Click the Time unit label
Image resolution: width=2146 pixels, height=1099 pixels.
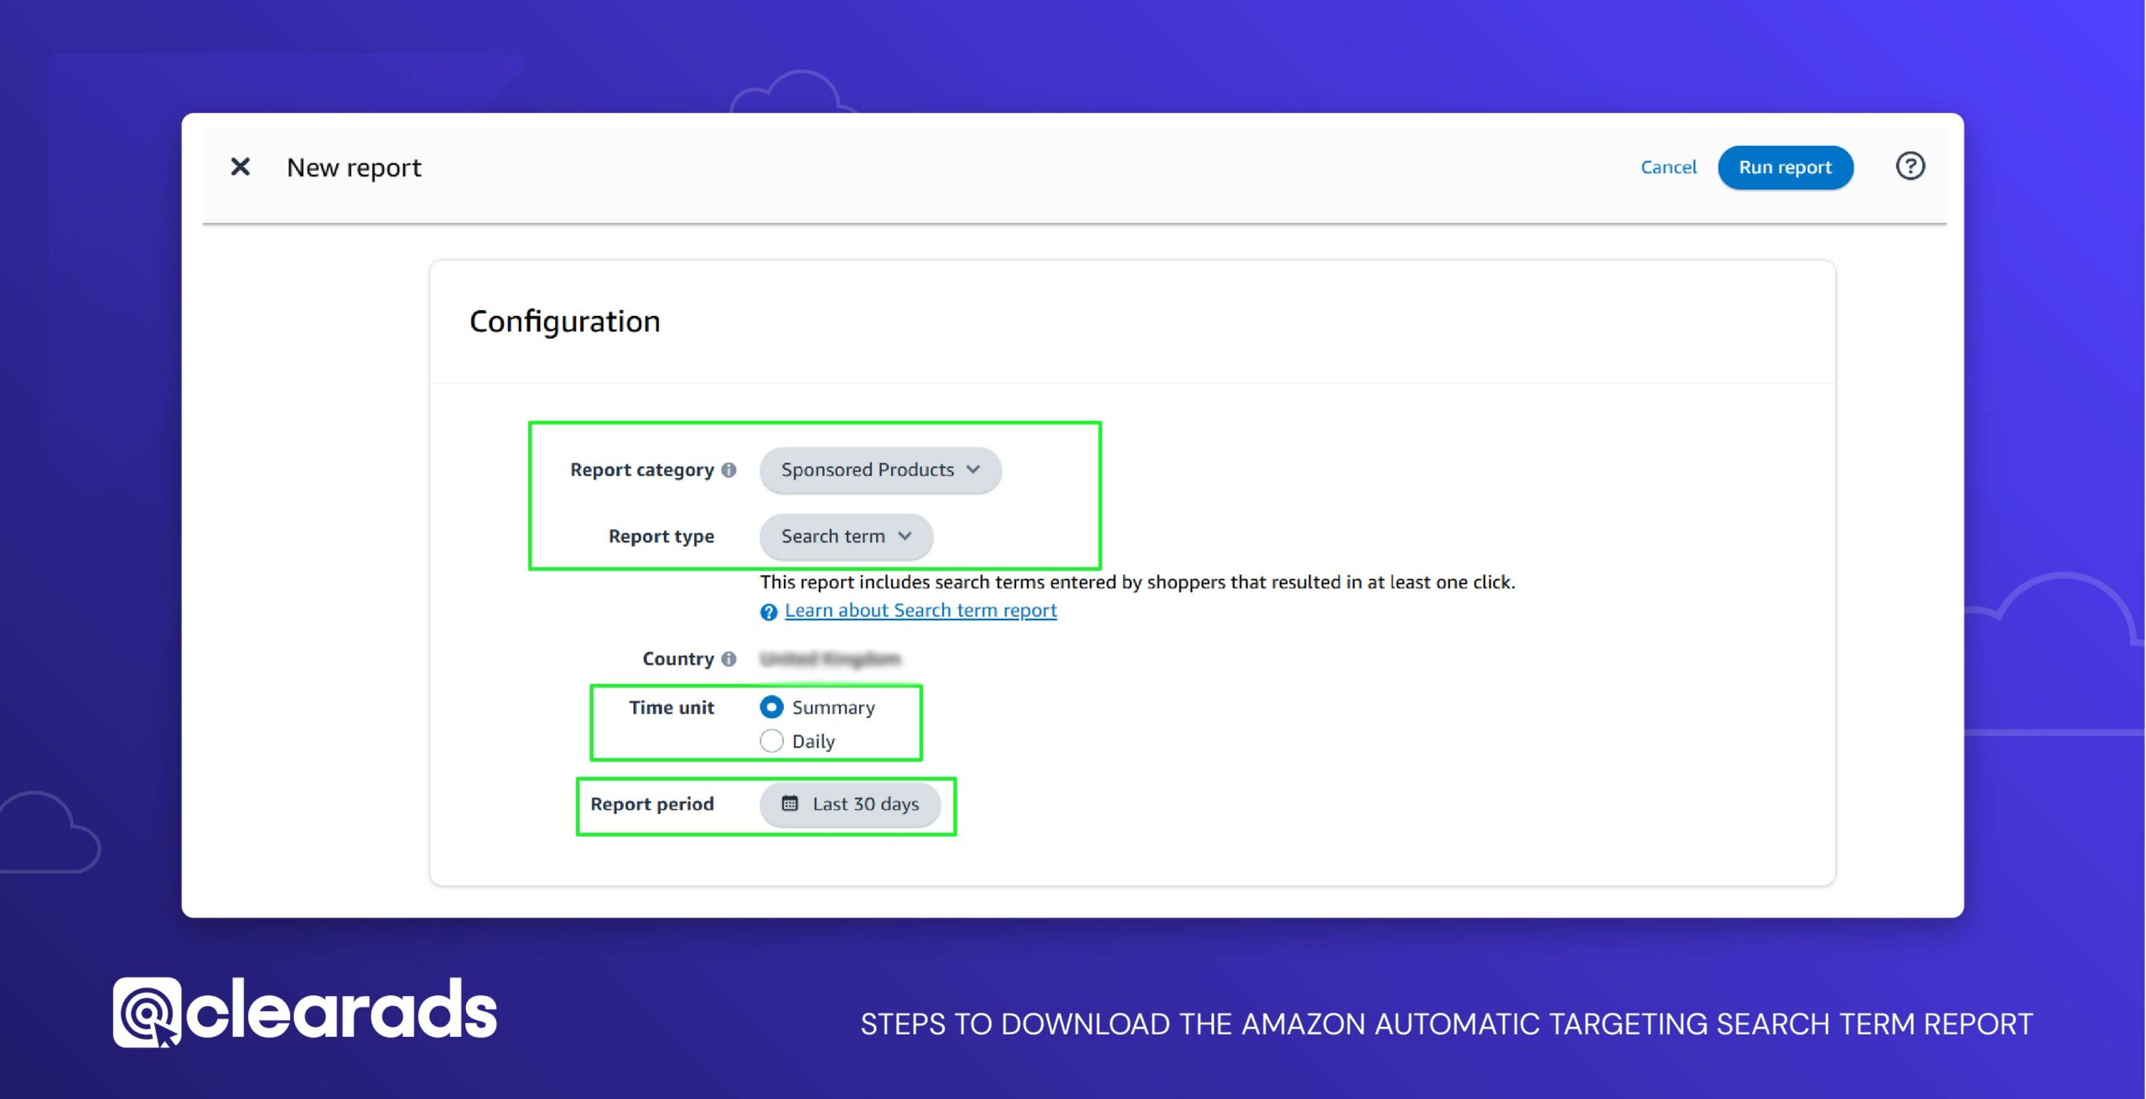(671, 708)
